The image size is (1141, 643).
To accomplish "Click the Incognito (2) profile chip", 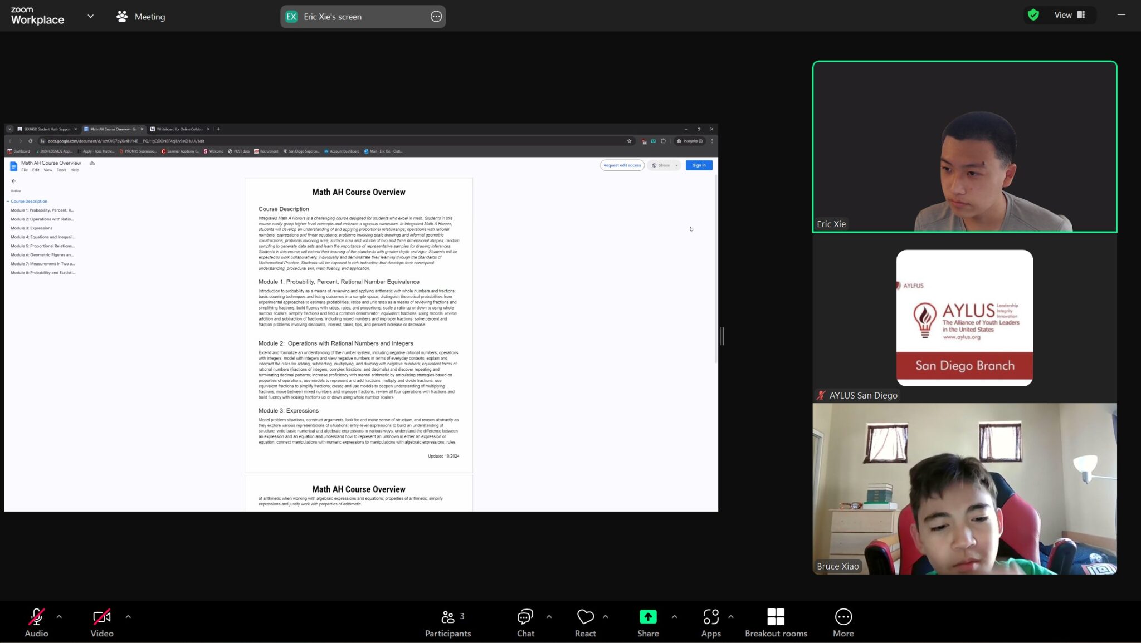I will point(690,141).
